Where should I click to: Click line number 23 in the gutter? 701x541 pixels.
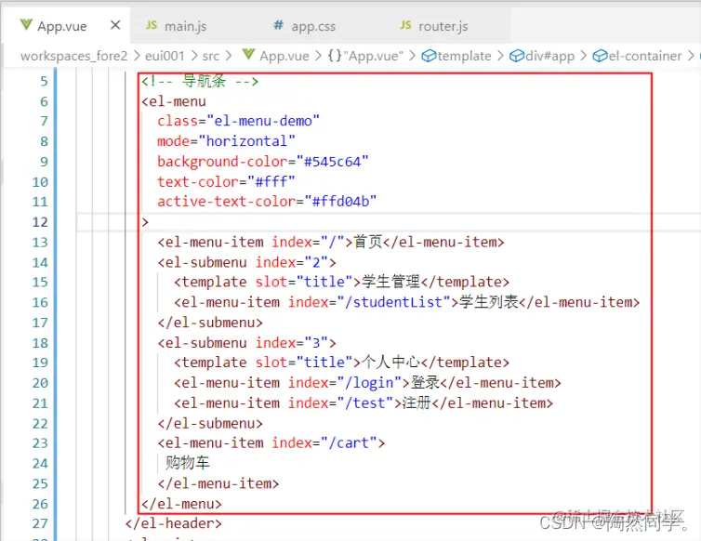pyautogui.click(x=40, y=443)
